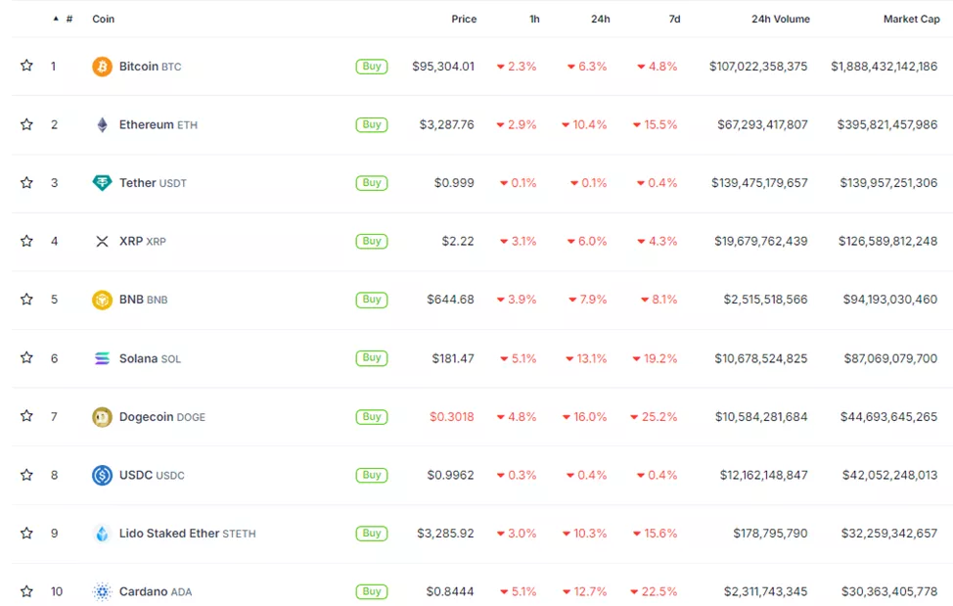953x606 pixels.
Task: Click the Solana logo icon
Action: [x=102, y=358]
